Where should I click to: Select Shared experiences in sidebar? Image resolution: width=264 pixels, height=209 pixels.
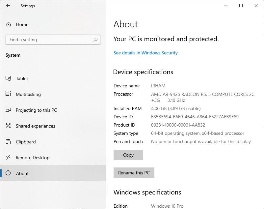pos(53,126)
